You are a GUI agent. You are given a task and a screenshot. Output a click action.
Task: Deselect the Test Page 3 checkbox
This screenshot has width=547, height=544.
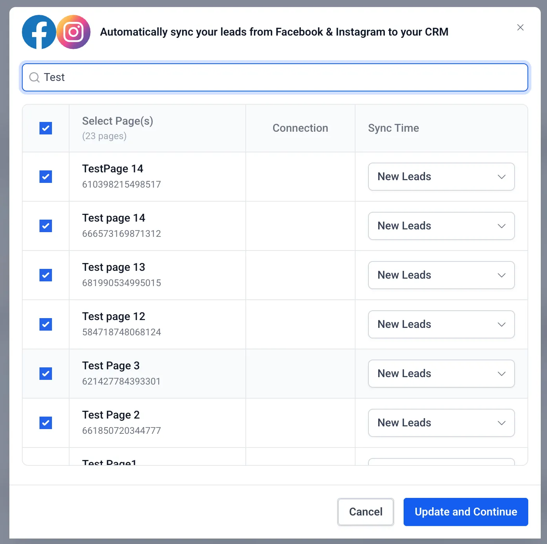coord(46,374)
